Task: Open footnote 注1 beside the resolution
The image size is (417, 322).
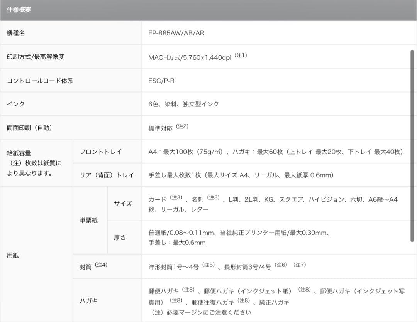Action: click(x=241, y=55)
